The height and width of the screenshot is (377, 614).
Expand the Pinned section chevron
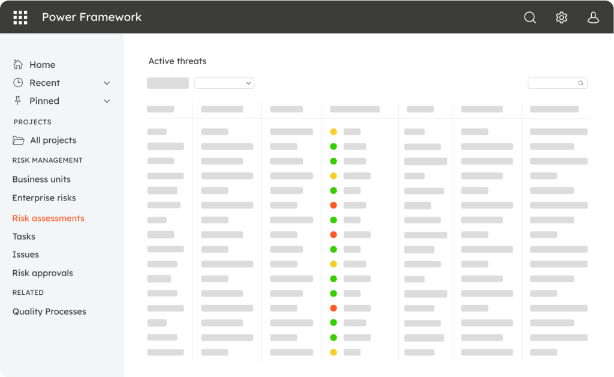(107, 101)
